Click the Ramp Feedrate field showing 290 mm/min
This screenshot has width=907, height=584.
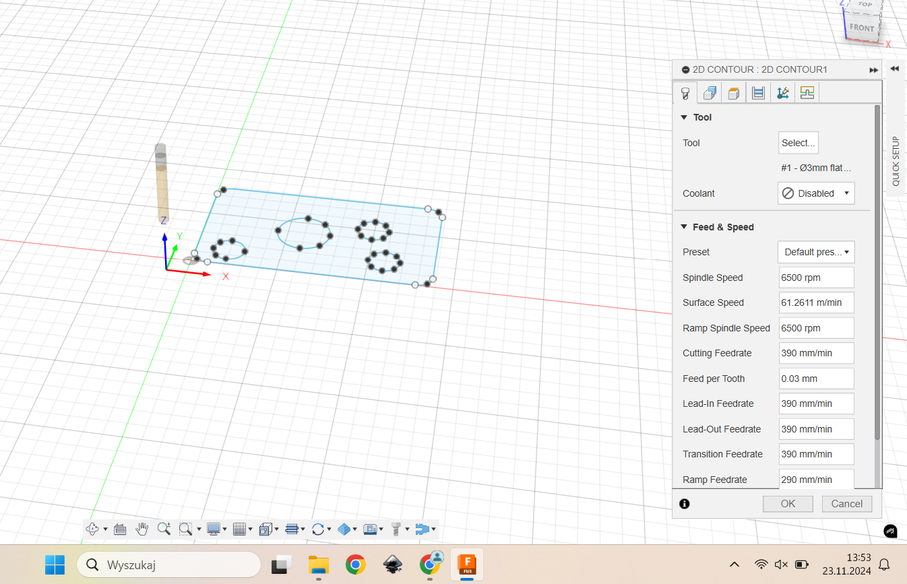pyautogui.click(x=816, y=479)
